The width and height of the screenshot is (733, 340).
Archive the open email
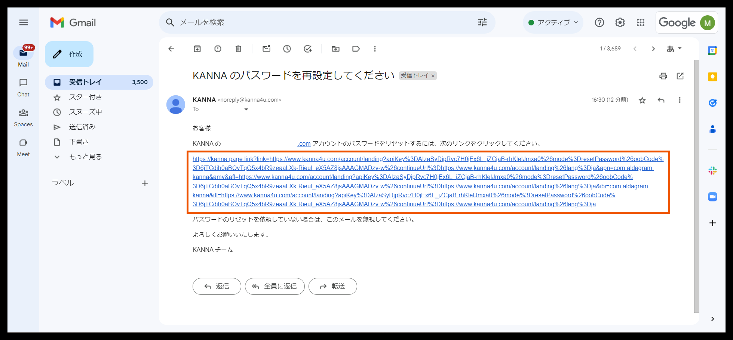[x=197, y=49]
